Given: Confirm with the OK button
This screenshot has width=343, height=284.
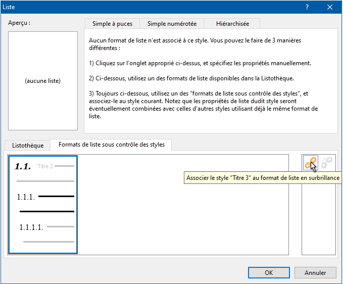Looking at the screenshot, I should (269, 272).
